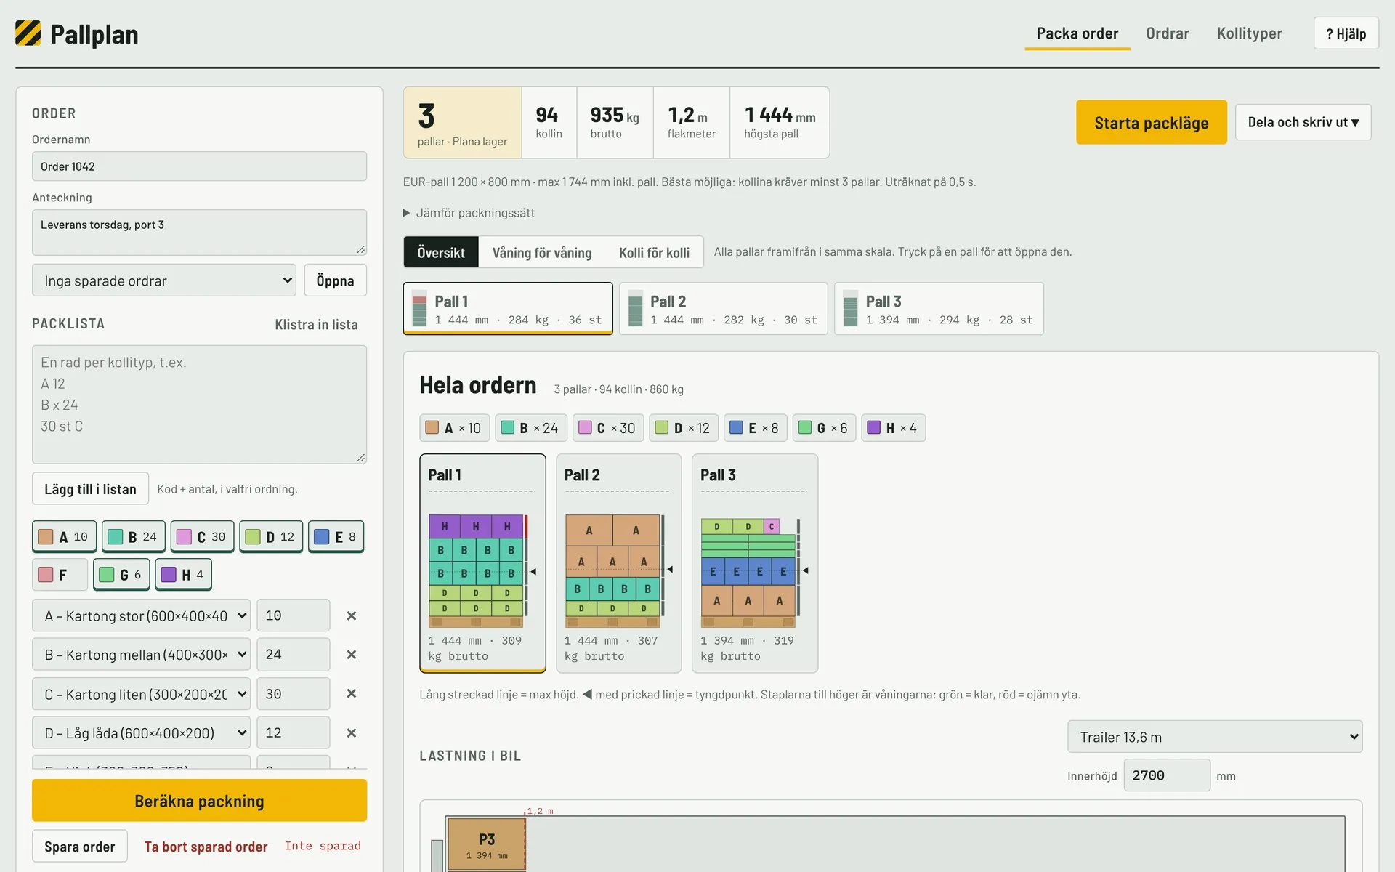Open the B – Kartong mellan type dropdown
Image resolution: width=1395 pixels, height=872 pixels.
click(142, 655)
